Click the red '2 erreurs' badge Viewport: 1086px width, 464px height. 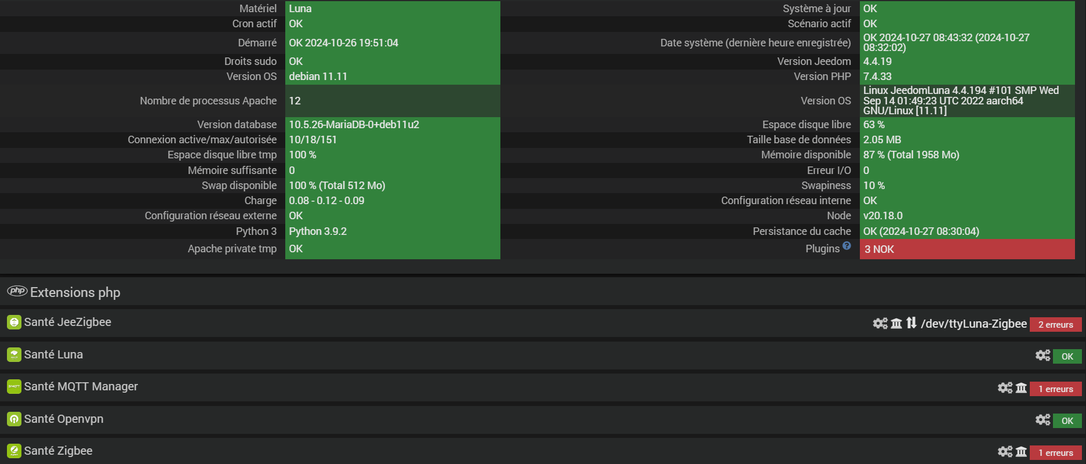tap(1055, 325)
